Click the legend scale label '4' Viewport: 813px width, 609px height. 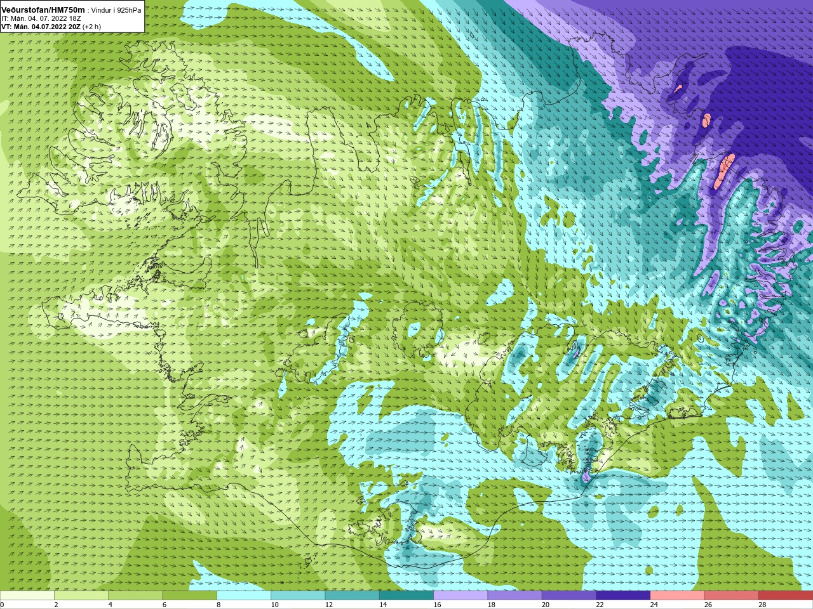110,605
